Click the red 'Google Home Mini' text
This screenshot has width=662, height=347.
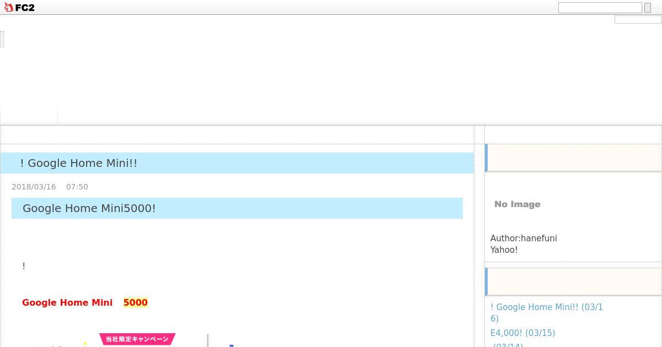coord(67,302)
